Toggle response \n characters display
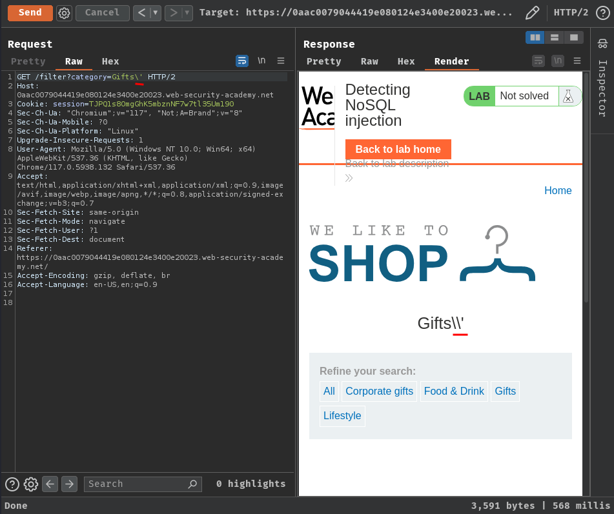The width and height of the screenshot is (614, 514). 558,61
